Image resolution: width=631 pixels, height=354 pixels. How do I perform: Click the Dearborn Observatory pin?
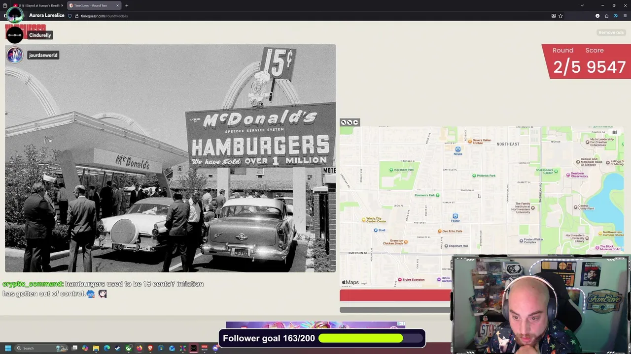(x=568, y=175)
